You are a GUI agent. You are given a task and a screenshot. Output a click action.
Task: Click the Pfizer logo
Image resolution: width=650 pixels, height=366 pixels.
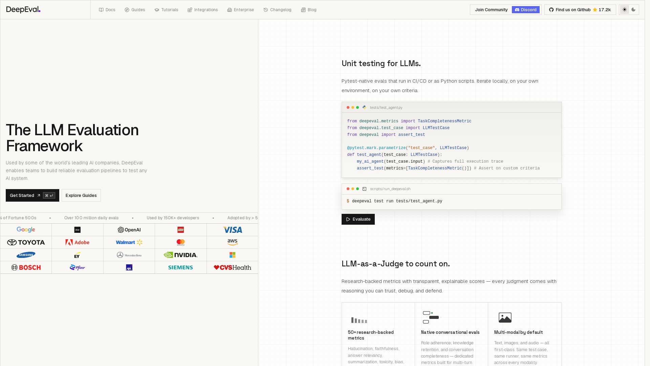(78, 267)
